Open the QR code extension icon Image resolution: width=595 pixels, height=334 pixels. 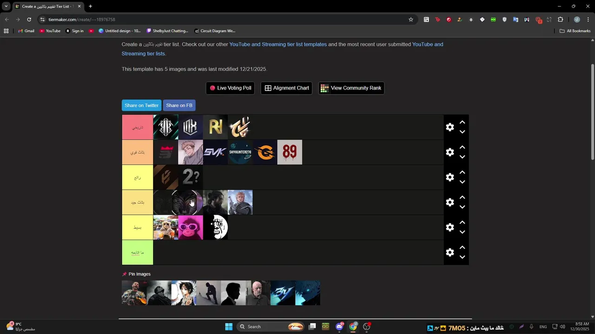click(x=426, y=19)
